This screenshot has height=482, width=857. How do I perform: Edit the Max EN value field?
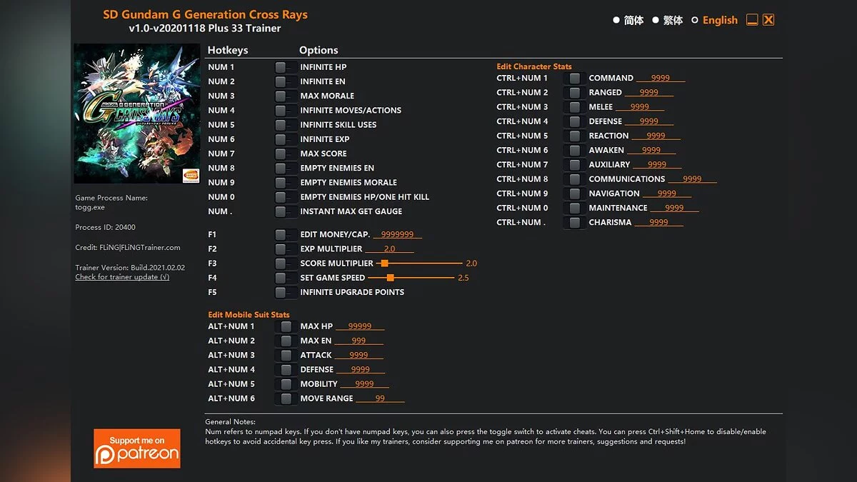click(x=359, y=341)
